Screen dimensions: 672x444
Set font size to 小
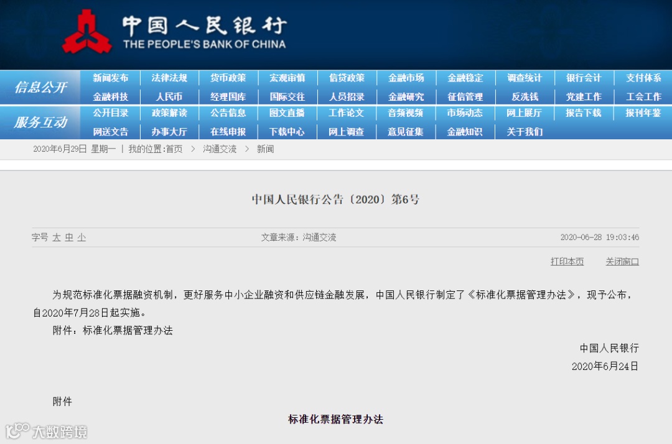coord(82,237)
